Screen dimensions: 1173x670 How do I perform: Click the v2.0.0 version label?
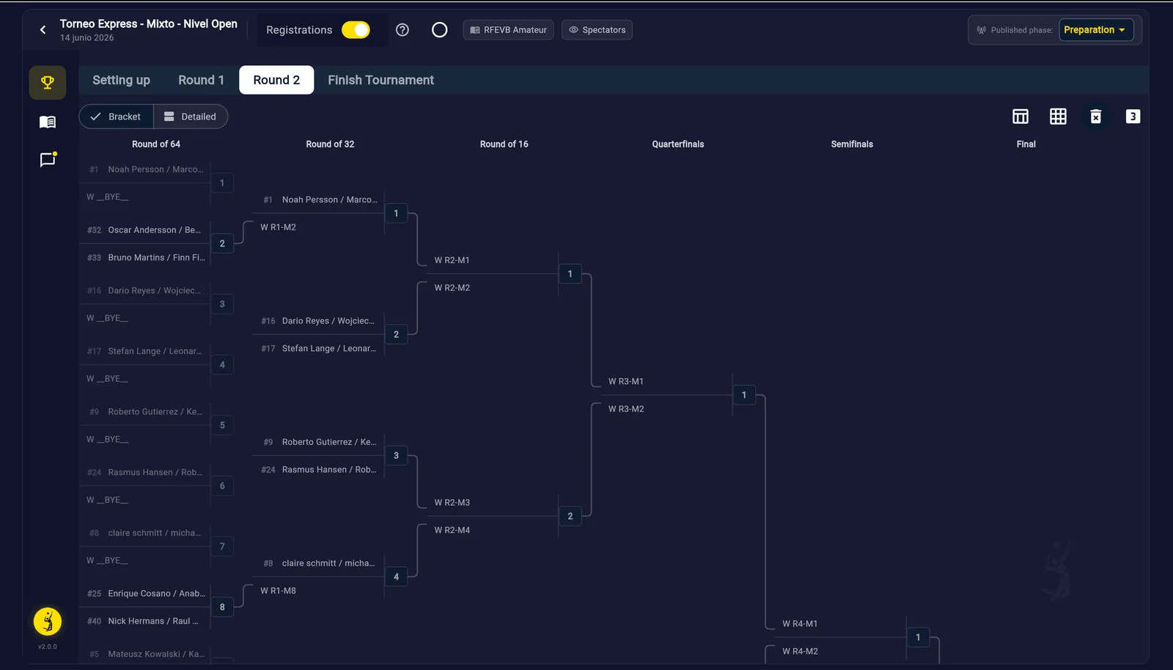click(48, 647)
